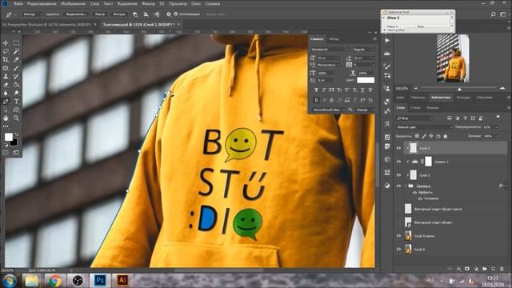This screenshot has width=512, height=288.
Task: Select the Blur drop tool
Action: [x=6, y=93]
